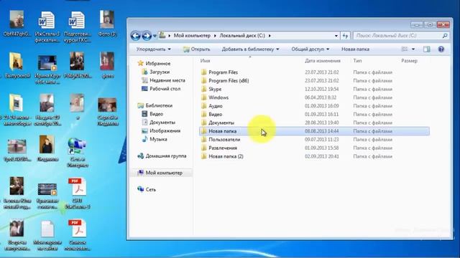Image resolution: width=460 pixels, height=258 pixels.
Task: Click Мой компьютер in the address breadcrumb
Action: 192,36
